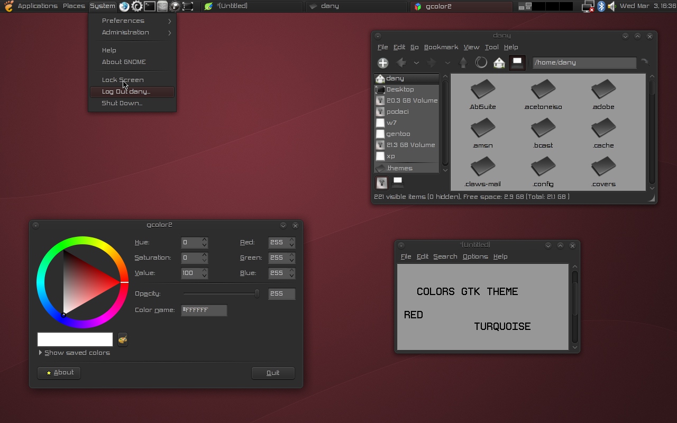Click the Color name #FFFFFF field
677x423 pixels.
(x=204, y=310)
